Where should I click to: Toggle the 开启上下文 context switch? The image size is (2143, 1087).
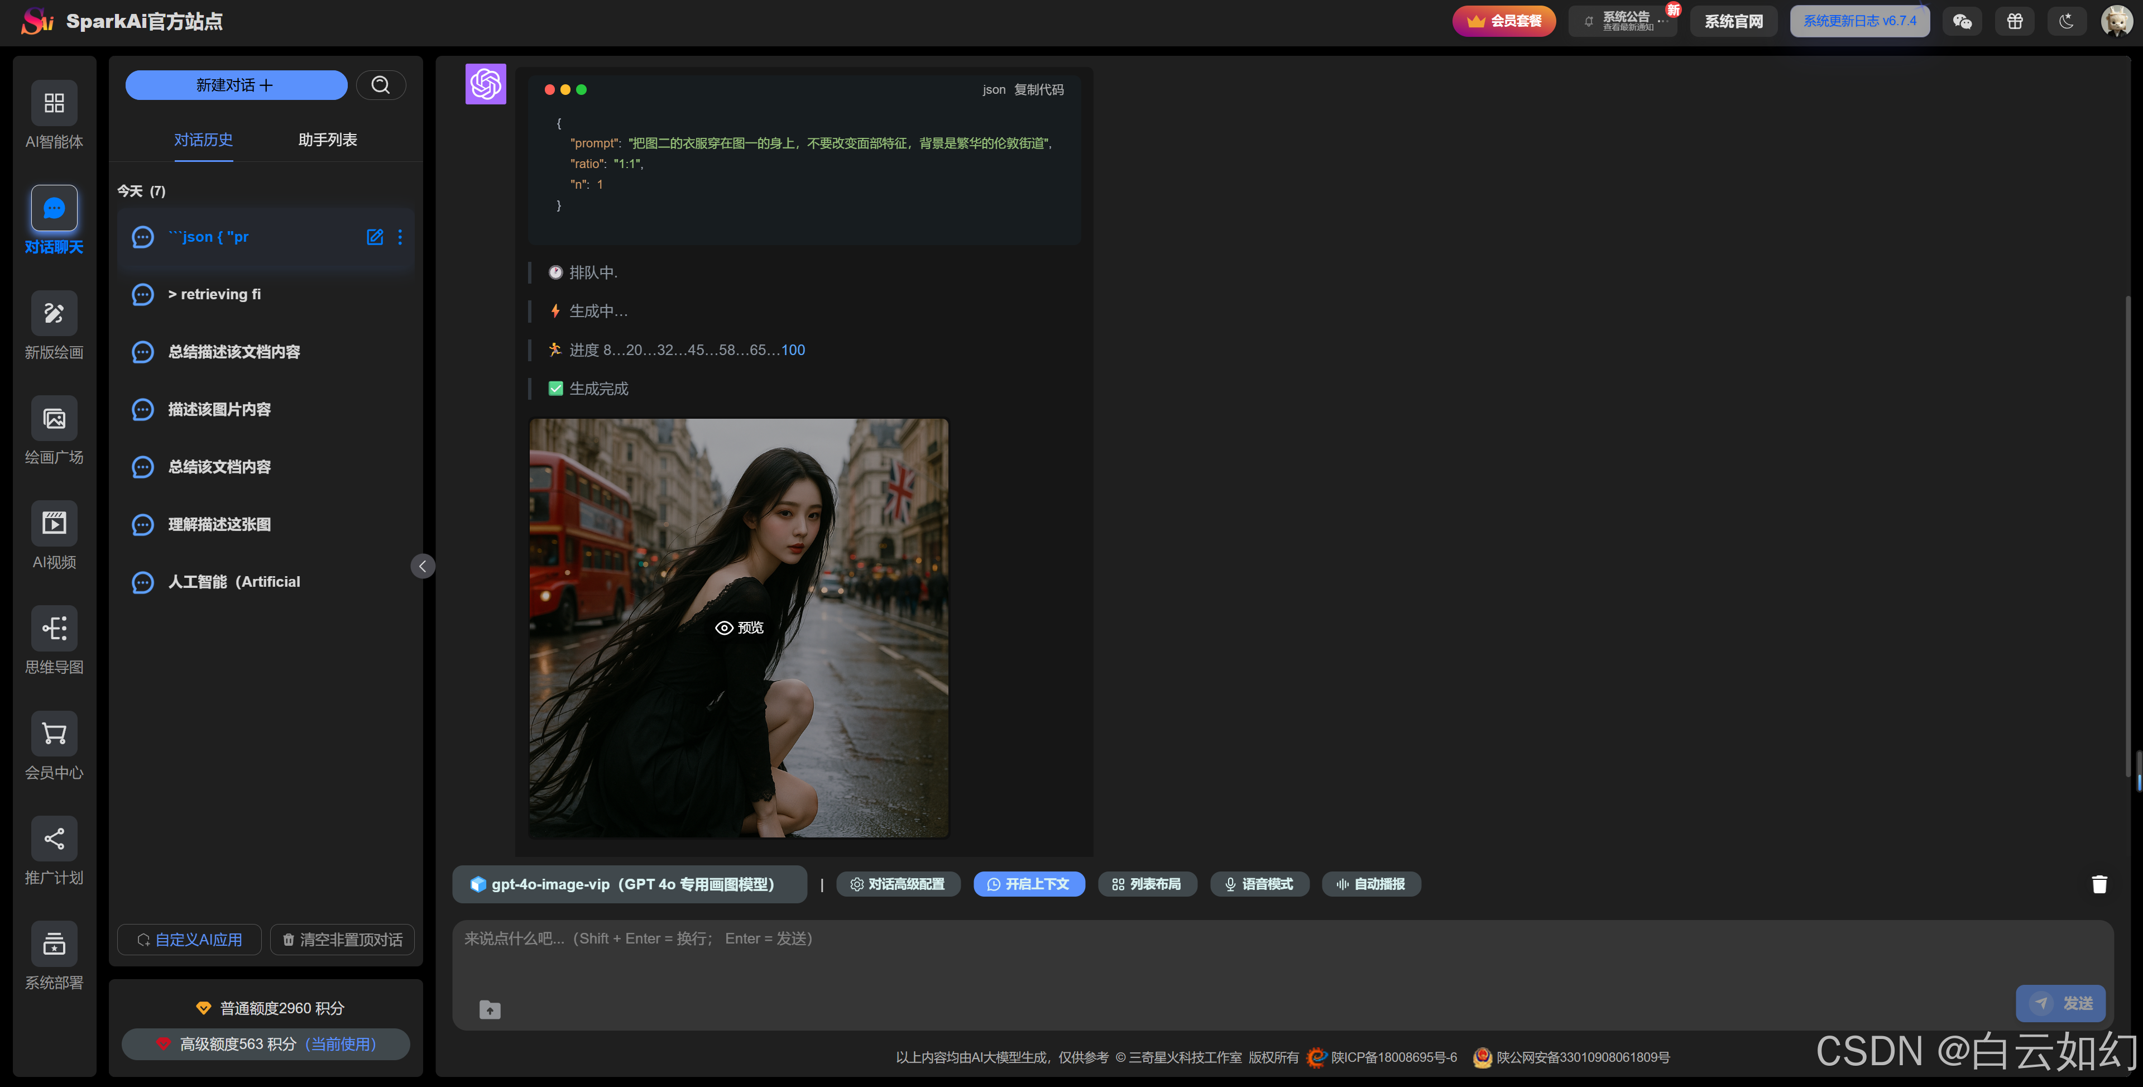coord(1029,884)
